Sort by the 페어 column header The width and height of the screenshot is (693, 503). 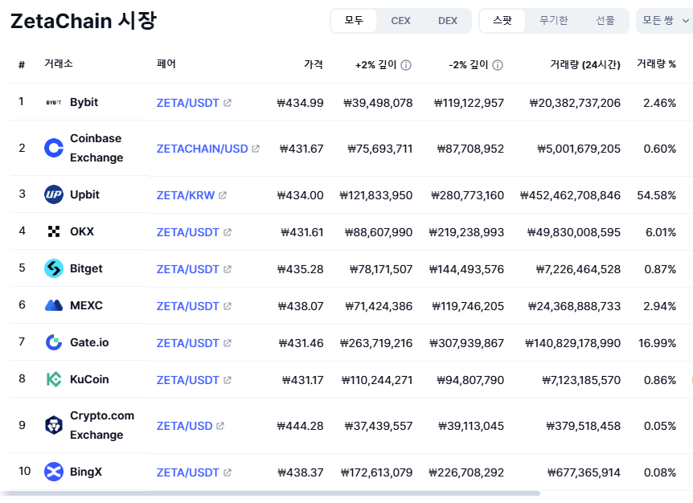[166, 64]
